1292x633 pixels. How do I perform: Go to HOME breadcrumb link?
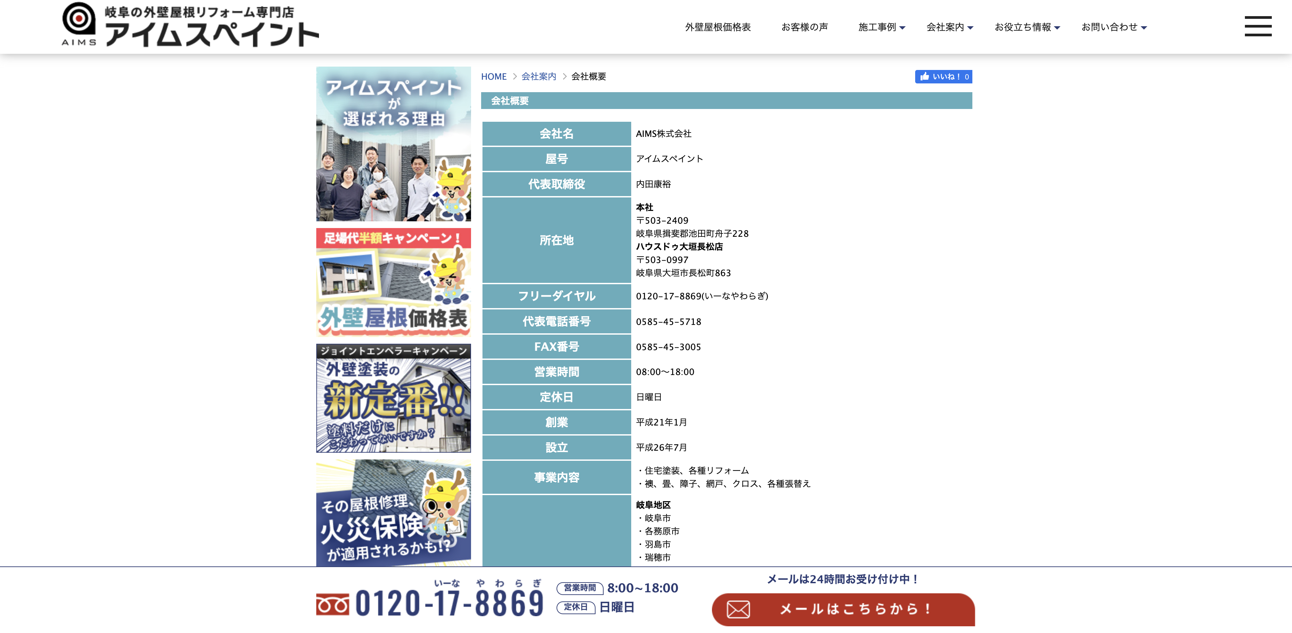(x=494, y=77)
